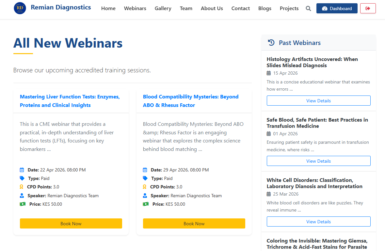Viewport: 385px width, 251px height.
Task: Click calendar icon beside 15 Apr 2026
Action: tap(269, 73)
